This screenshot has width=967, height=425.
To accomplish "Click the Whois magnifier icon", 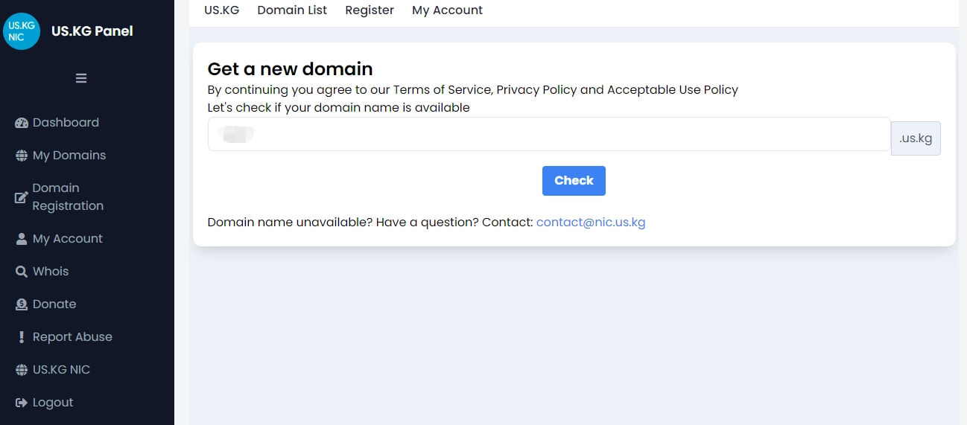I will [x=21, y=272].
